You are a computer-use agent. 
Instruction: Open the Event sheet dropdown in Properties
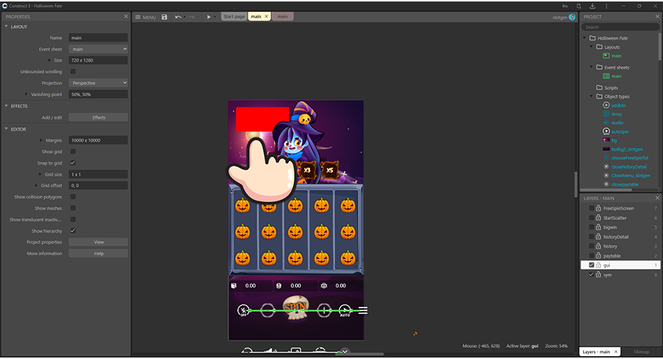click(98, 49)
